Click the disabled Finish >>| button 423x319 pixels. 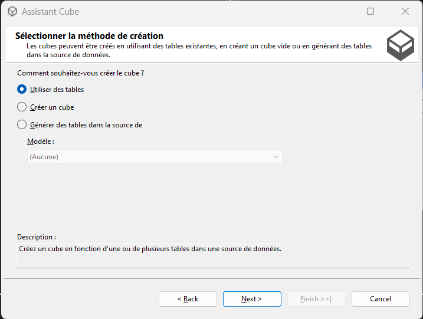tap(316, 299)
